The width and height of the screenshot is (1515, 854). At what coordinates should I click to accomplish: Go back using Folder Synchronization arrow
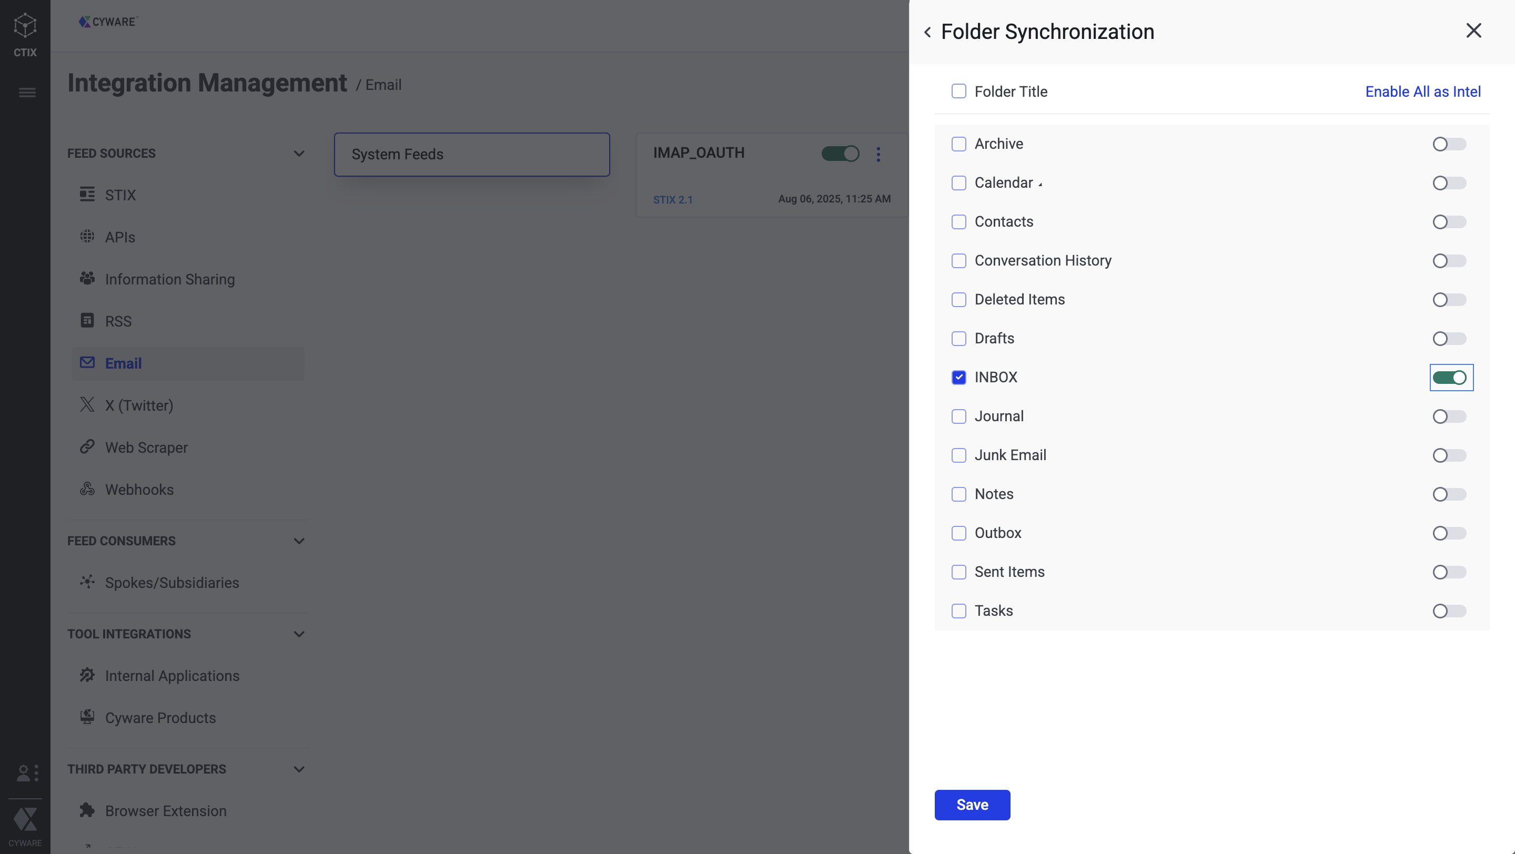pyautogui.click(x=927, y=32)
